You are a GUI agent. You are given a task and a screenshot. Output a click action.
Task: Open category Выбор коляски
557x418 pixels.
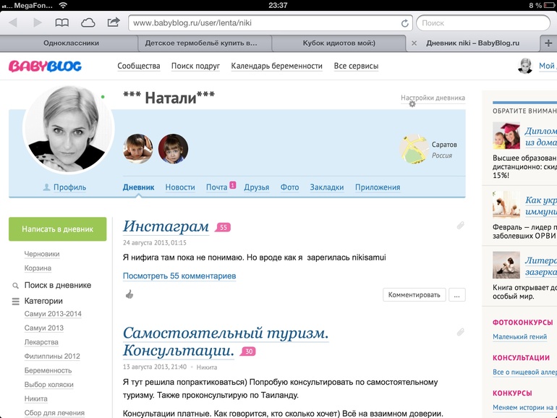[x=48, y=385]
